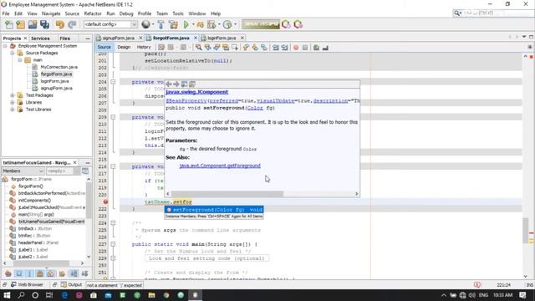535x301 pixels.
Task: Click the Back arrow in Javadoc popup
Action: tap(169, 84)
